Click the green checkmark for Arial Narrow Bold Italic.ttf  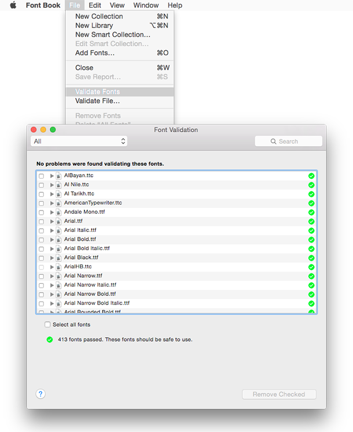coord(311,304)
